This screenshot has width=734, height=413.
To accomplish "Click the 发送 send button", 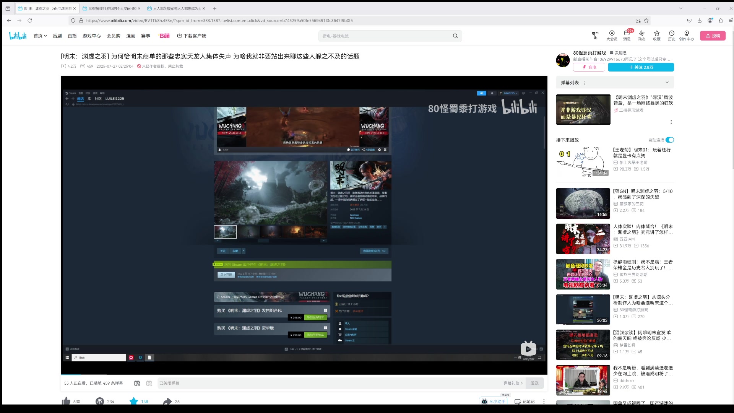I will [x=534, y=383].
